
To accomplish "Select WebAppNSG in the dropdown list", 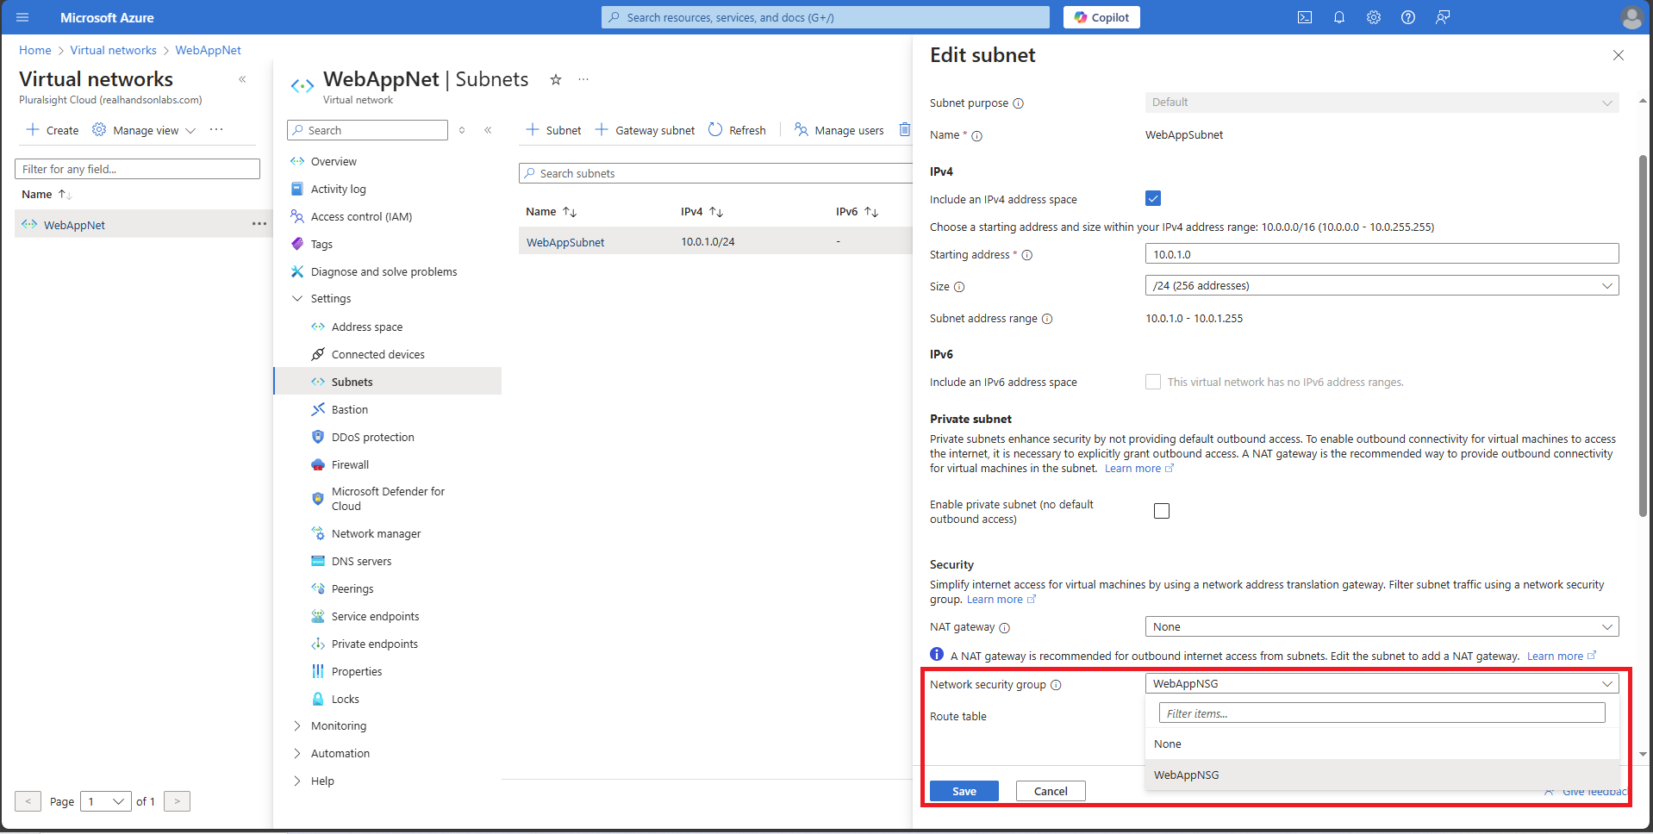I will (1382, 775).
